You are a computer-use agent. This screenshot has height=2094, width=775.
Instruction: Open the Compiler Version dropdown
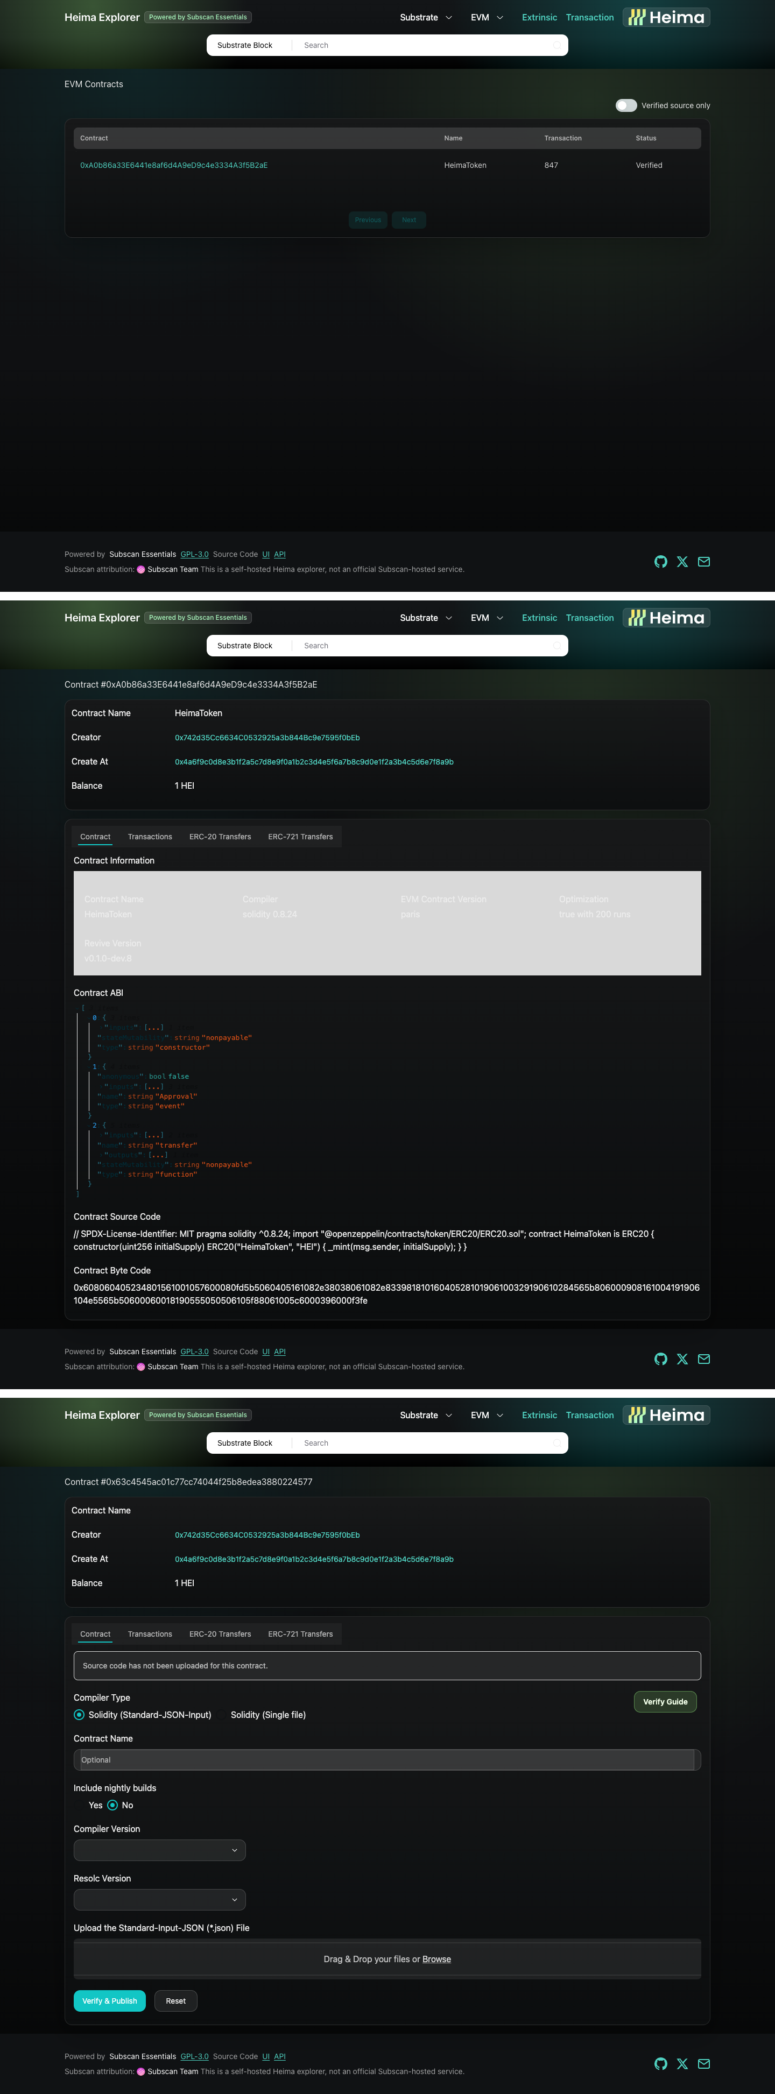(x=159, y=1850)
